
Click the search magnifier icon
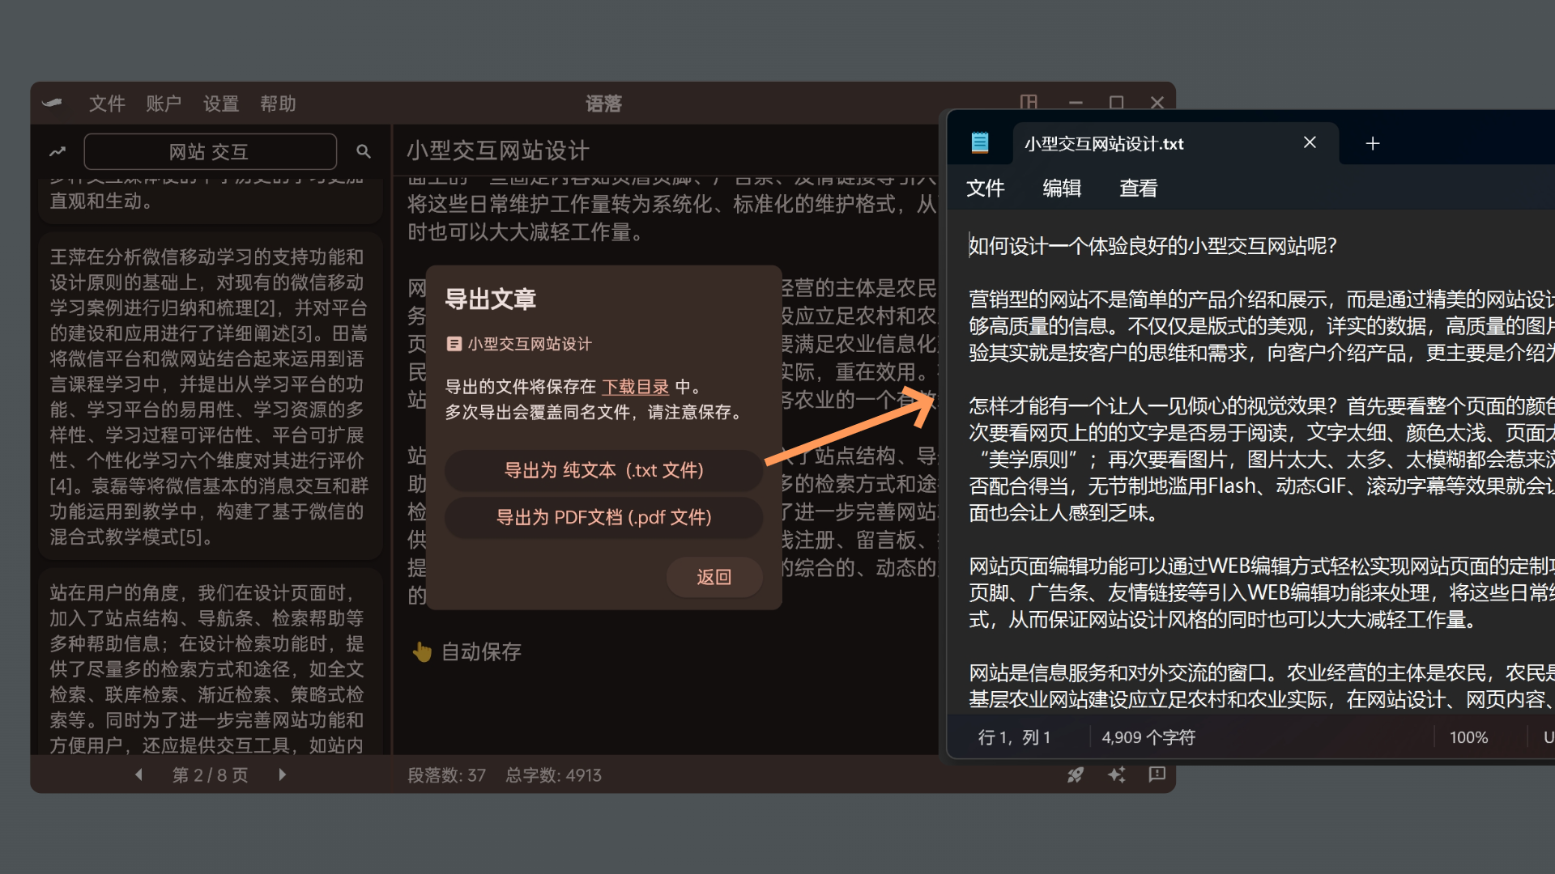(364, 151)
